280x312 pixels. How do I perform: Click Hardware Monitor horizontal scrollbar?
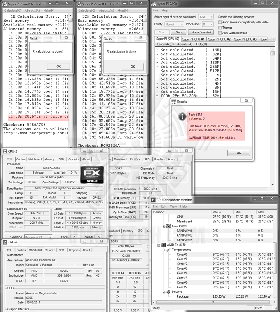tap(213, 302)
